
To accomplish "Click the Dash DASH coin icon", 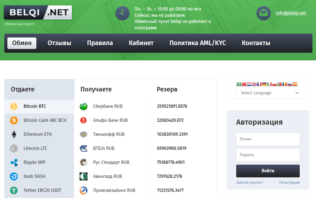I will [14, 176].
